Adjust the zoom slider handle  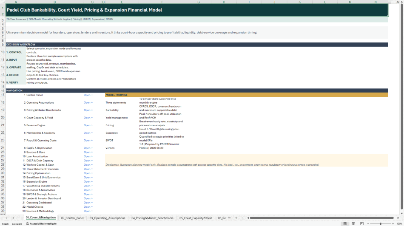point(381,224)
